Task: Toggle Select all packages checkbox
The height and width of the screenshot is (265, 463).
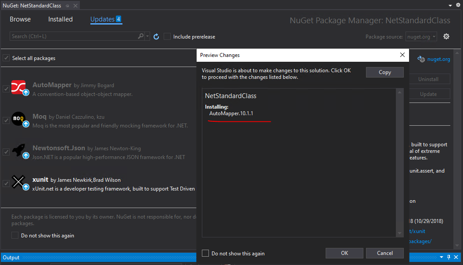Action: (x=6, y=58)
